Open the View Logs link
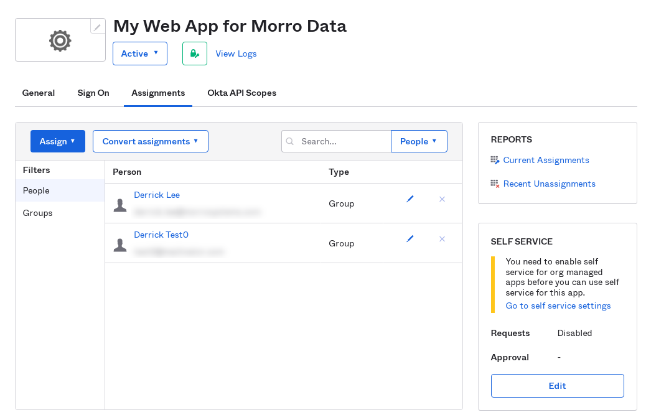Image resolution: width=646 pixels, height=420 pixels. click(236, 54)
